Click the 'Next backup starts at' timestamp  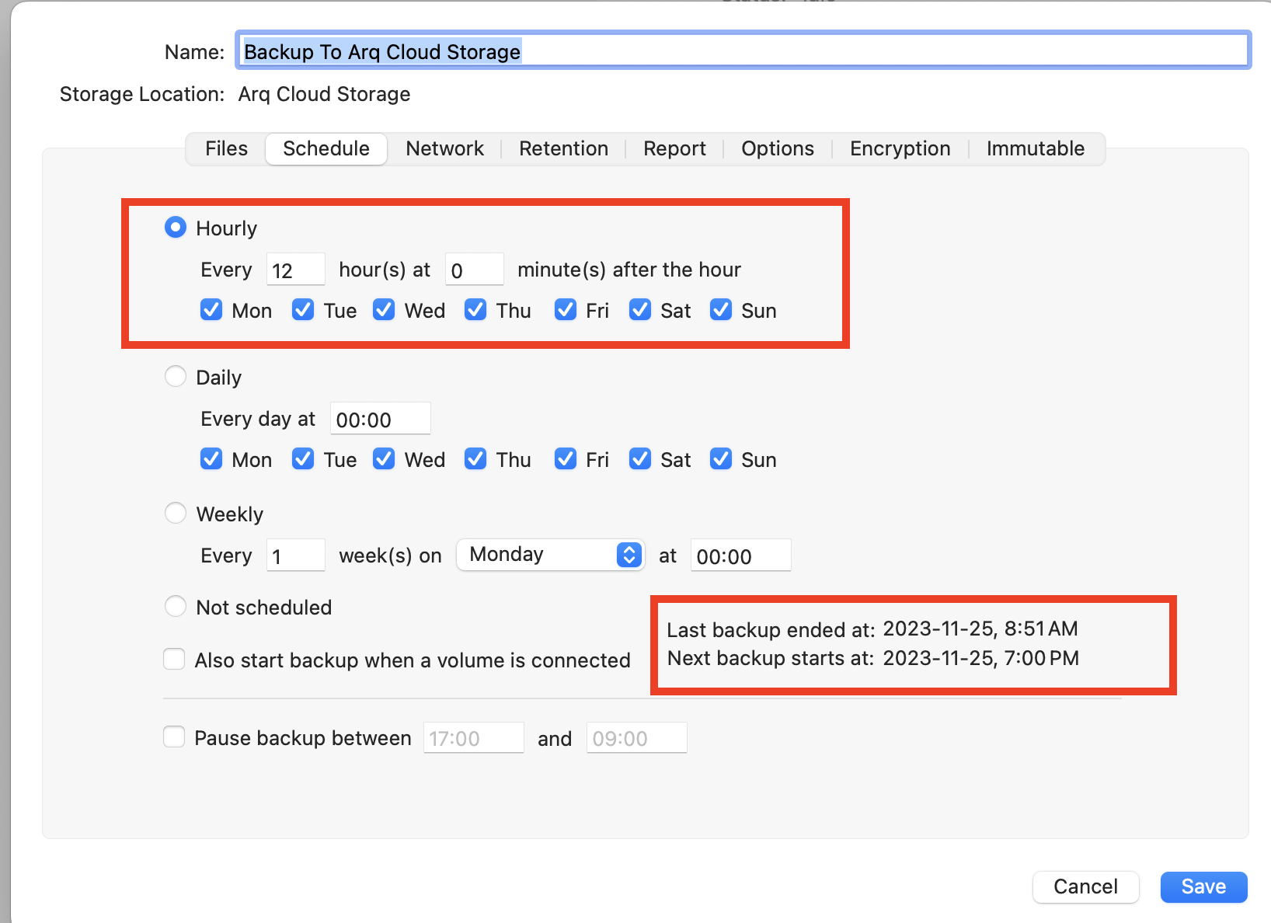point(980,658)
